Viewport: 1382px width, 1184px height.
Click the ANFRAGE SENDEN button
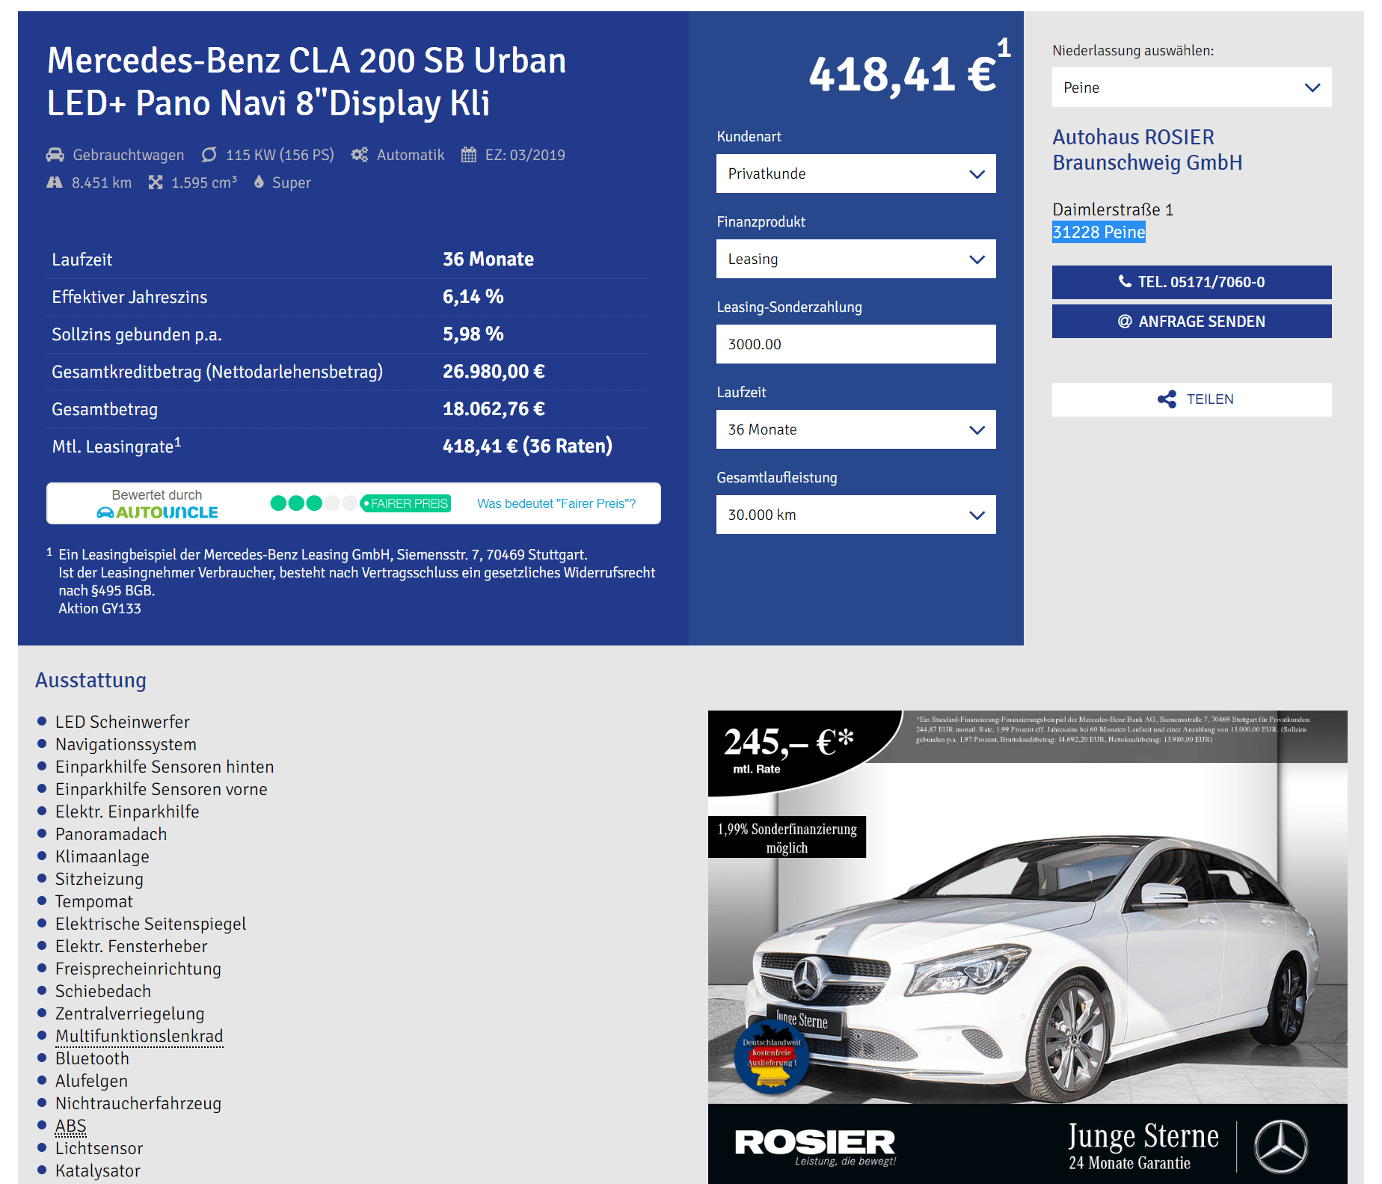(1191, 322)
